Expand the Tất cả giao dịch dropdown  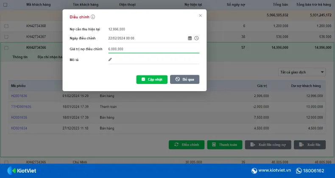pyautogui.click(x=302, y=72)
